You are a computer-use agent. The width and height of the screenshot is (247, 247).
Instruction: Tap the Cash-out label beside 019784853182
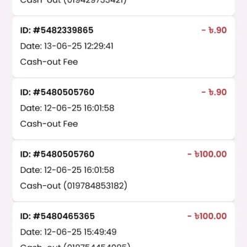click(x=41, y=186)
